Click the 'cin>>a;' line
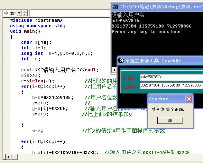The image size is (203, 163). coord(31,75)
